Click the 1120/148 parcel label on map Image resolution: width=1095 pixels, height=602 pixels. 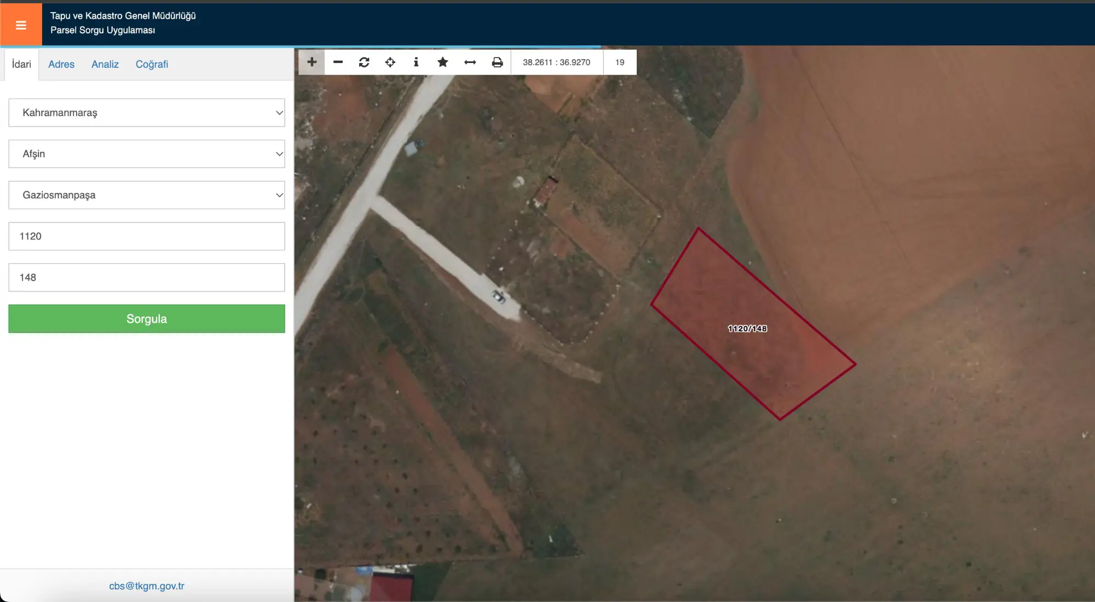pyautogui.click(x=747, y=329)
